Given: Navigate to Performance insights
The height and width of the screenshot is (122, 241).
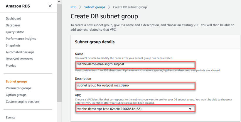Looking at the screenshot, I should coord(21,39).
